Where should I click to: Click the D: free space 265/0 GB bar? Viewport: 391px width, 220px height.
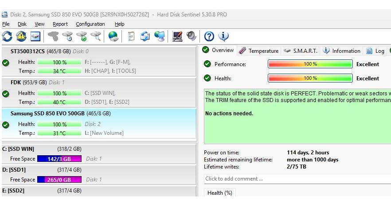tap(59, 180)
